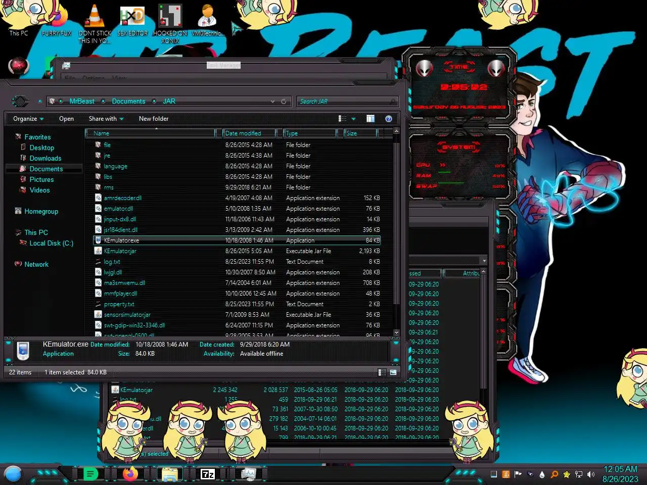Screen dimensions: 647x485
Task: Select Network in the navigation pane
Action: [x=36, y=264]
